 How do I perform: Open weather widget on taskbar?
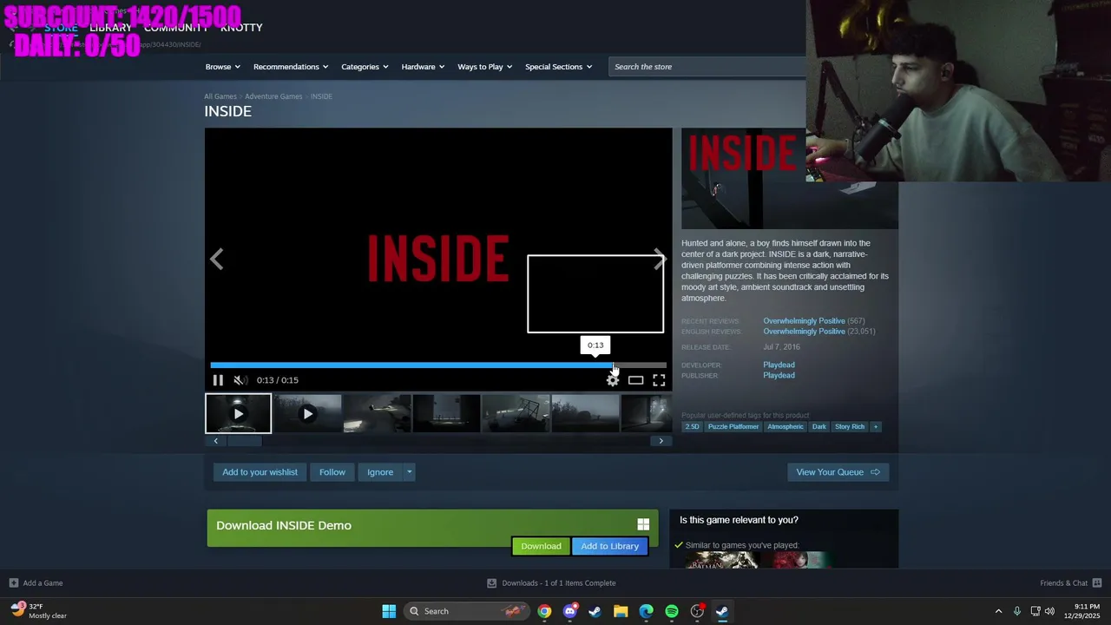tap(39, 611)
